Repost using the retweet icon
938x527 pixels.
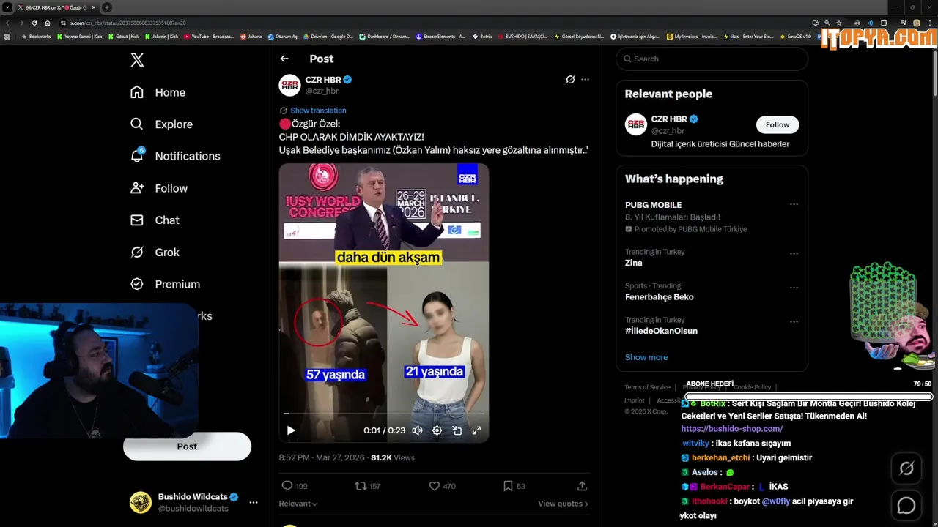pyautogui.click(x=361, y=486)
